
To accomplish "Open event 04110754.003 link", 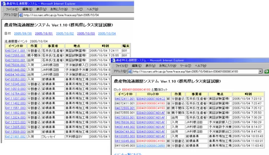I will point(15,94).
